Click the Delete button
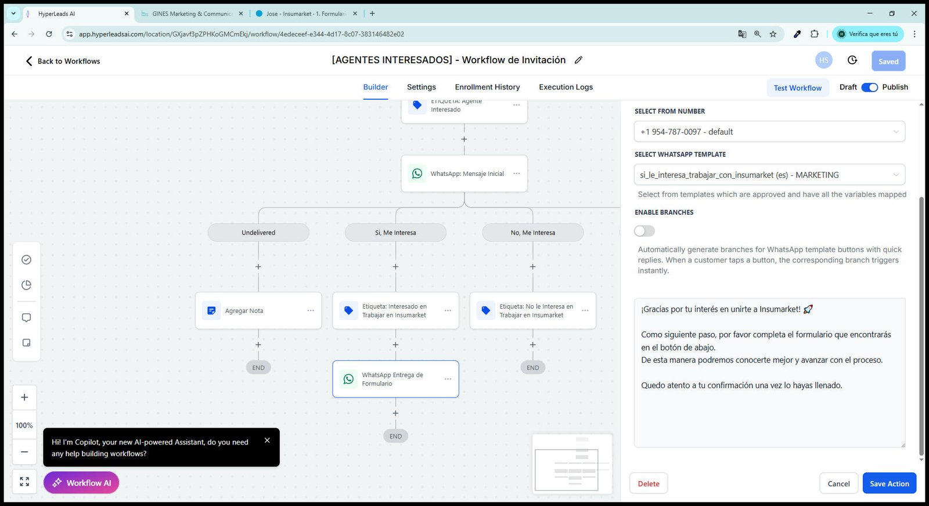 click(x=649, y=483)
